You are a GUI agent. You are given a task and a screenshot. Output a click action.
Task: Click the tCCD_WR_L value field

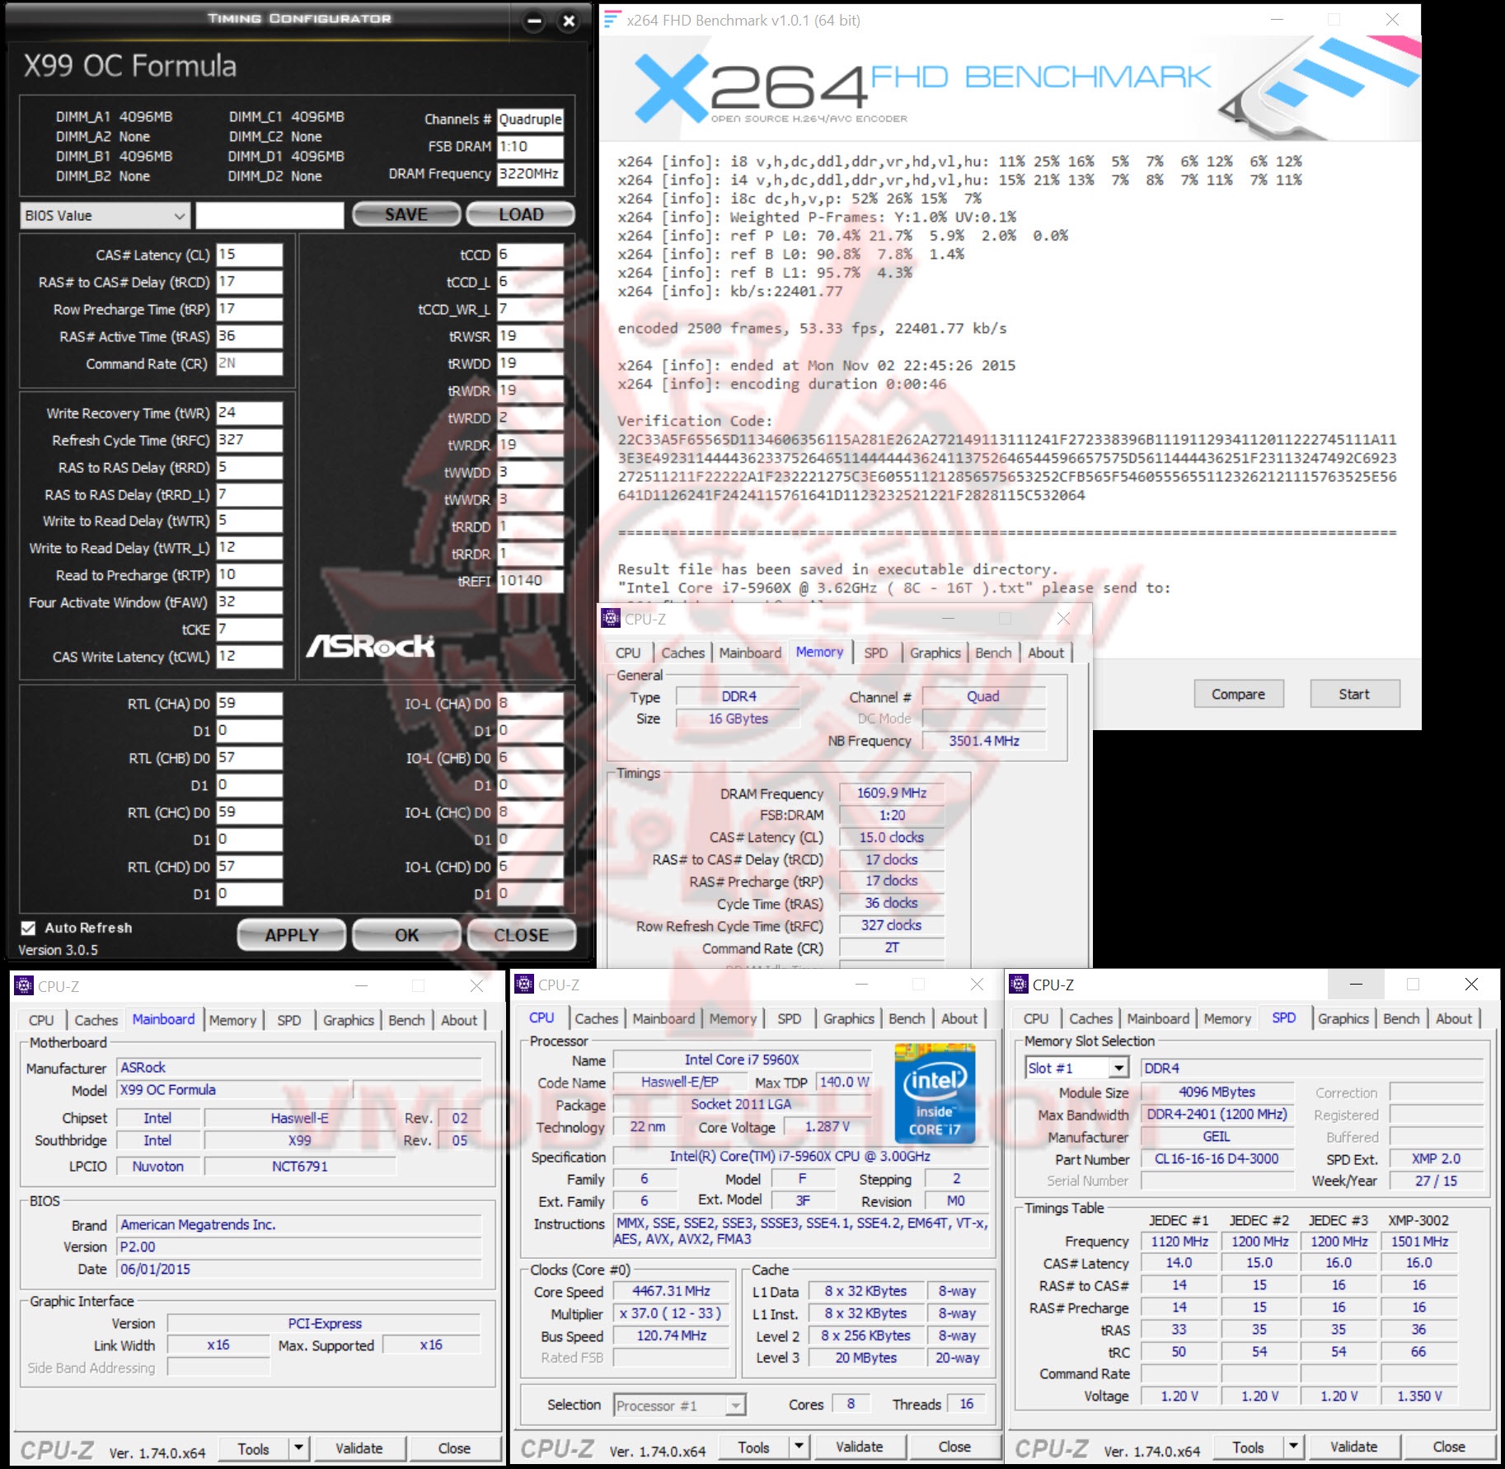click(531, 309)
